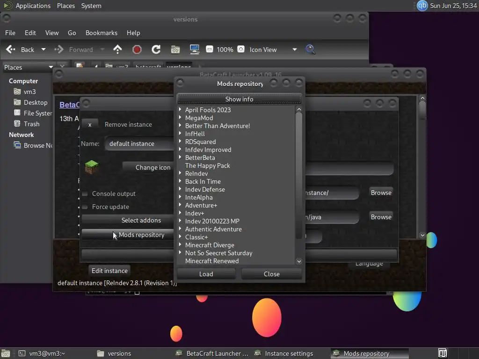The width and height of the screenshot is (479, 359).
Task: Open the Icon View mode dropdown
Action: (x=273, y=50)
